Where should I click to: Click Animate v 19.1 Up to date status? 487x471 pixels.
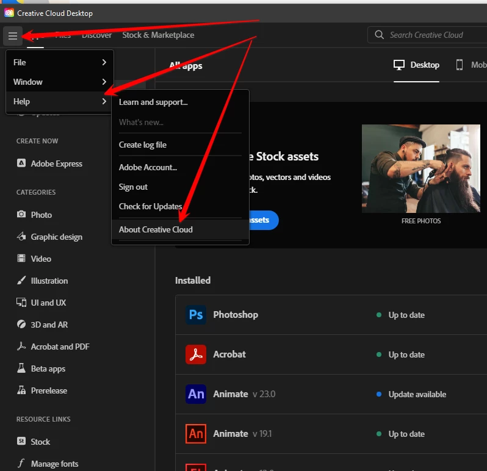click(x=406, y=434)
